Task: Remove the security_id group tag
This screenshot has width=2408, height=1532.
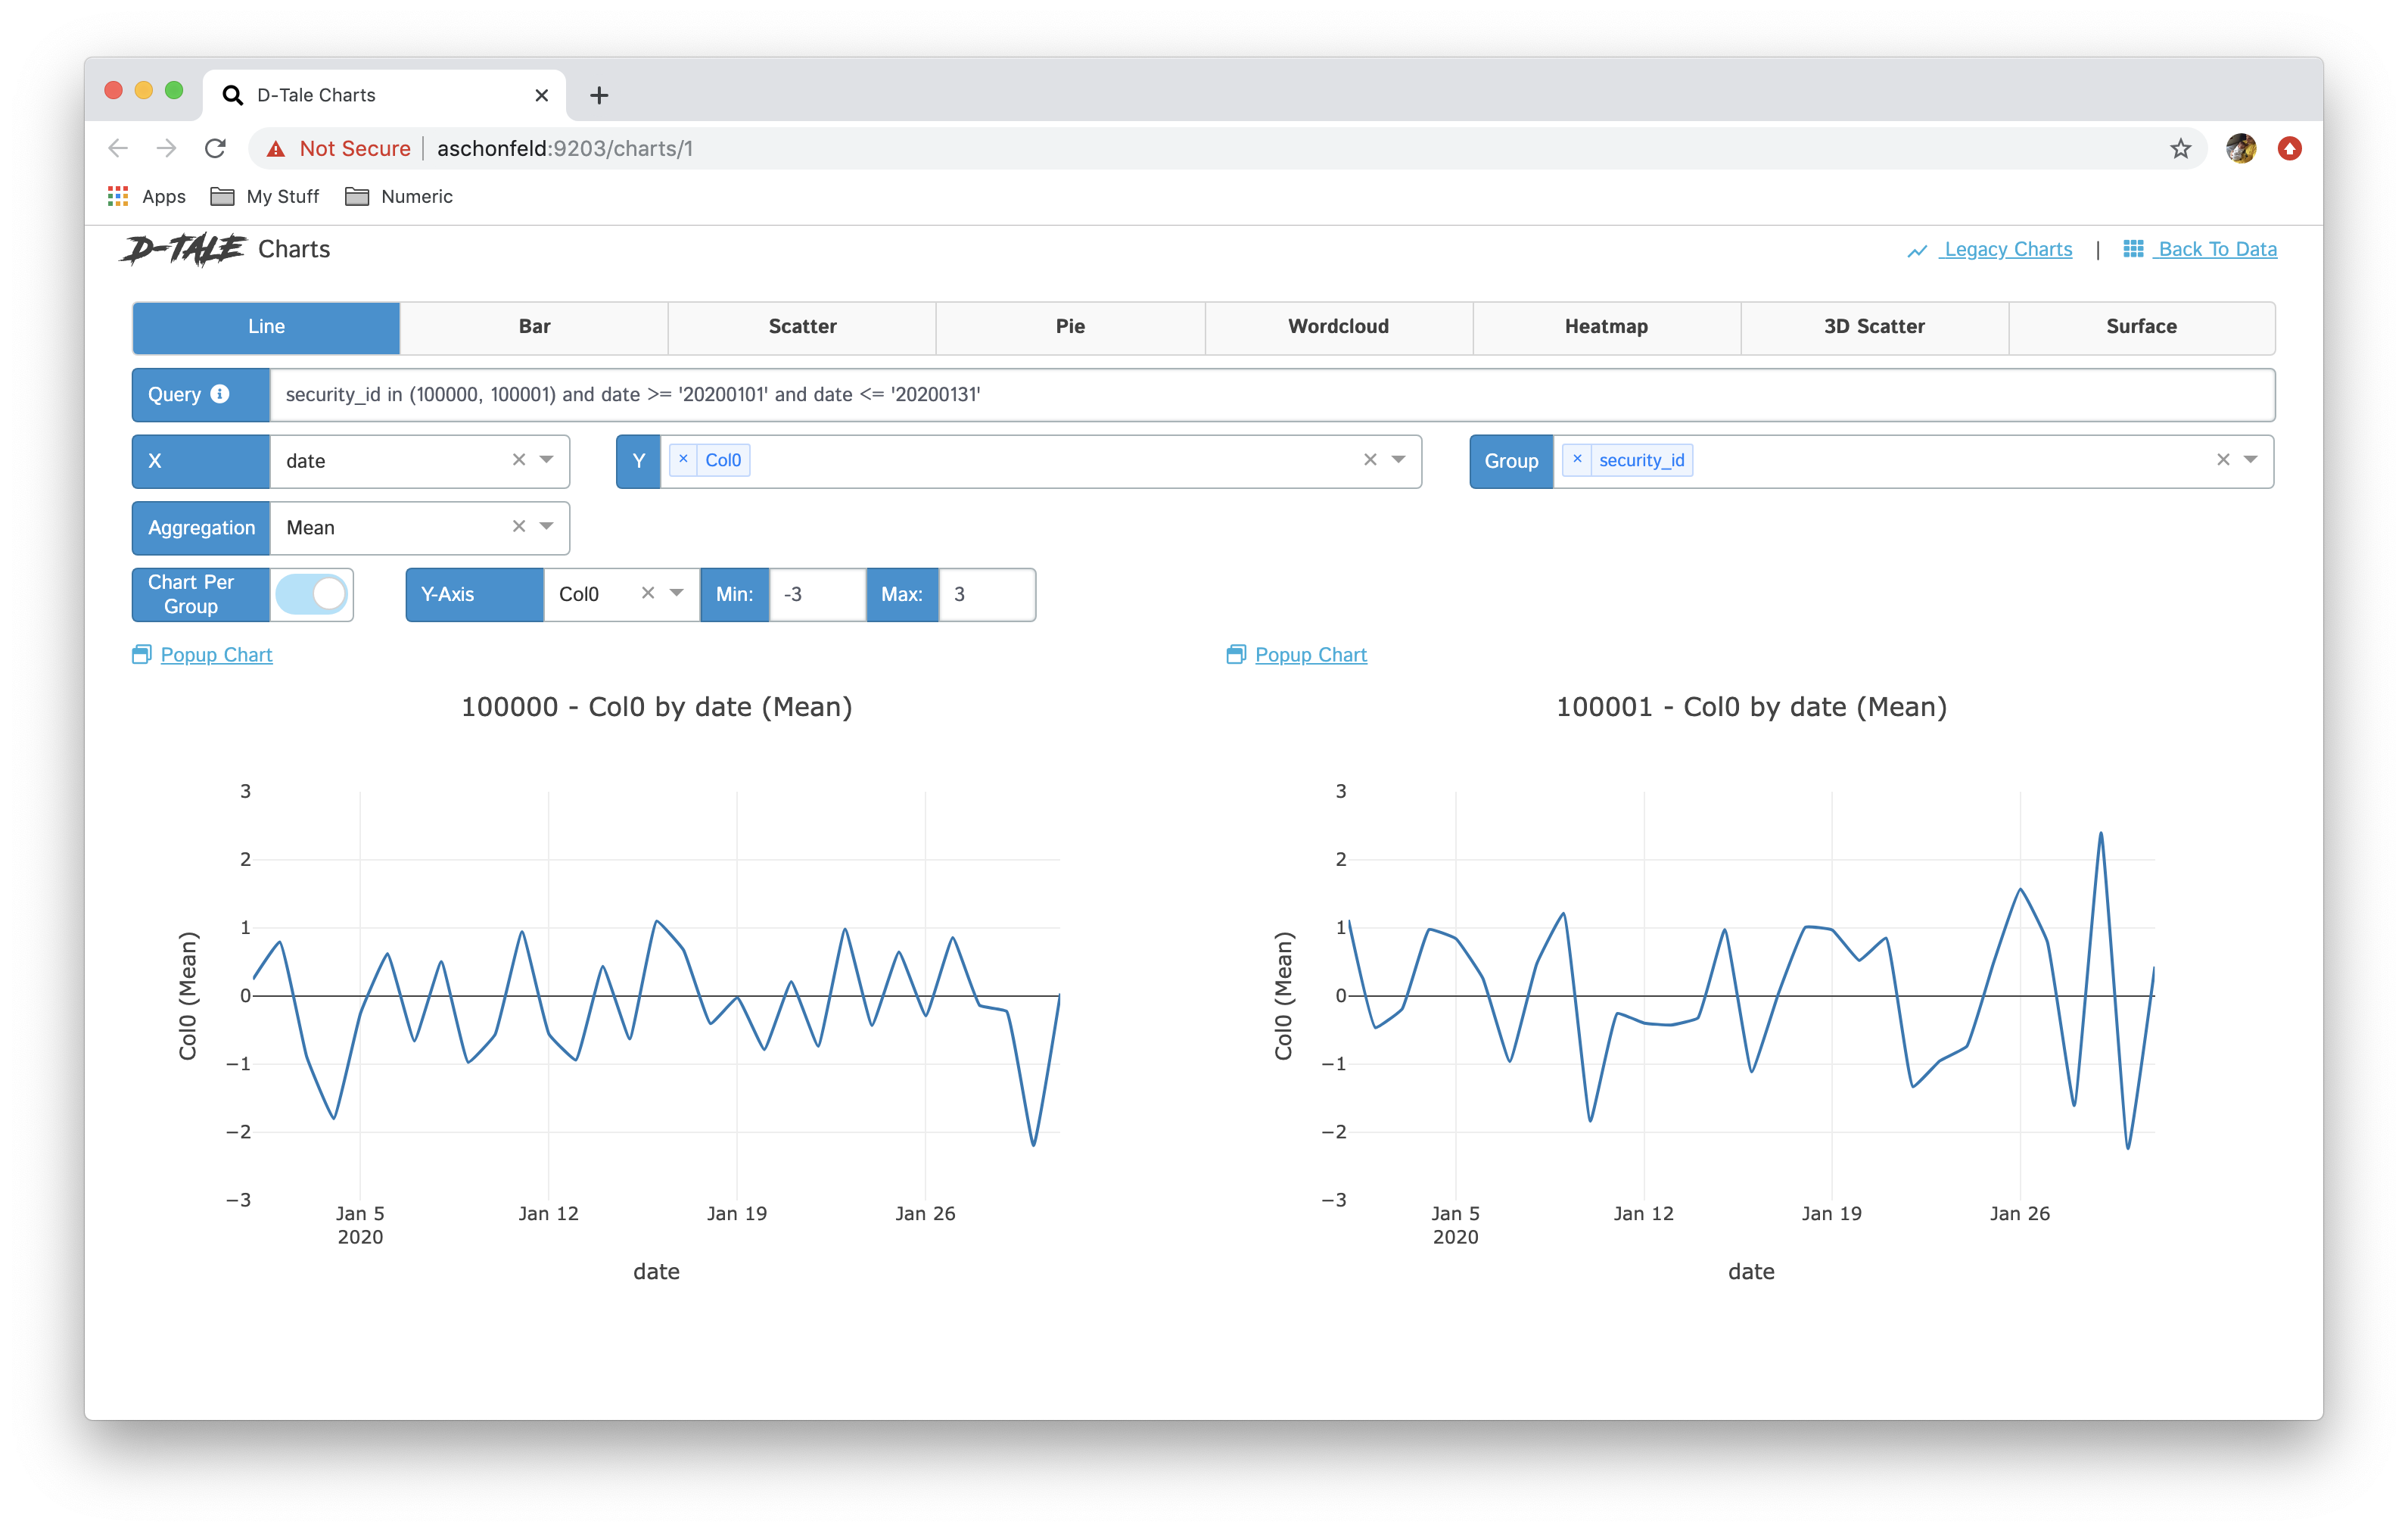Action: [1577, 459]
